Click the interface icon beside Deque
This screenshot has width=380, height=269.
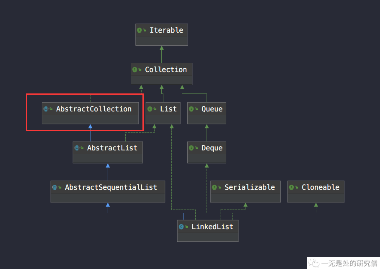pyautogui.click(x=191, y=148)
